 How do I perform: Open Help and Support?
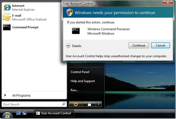point(83,81)
